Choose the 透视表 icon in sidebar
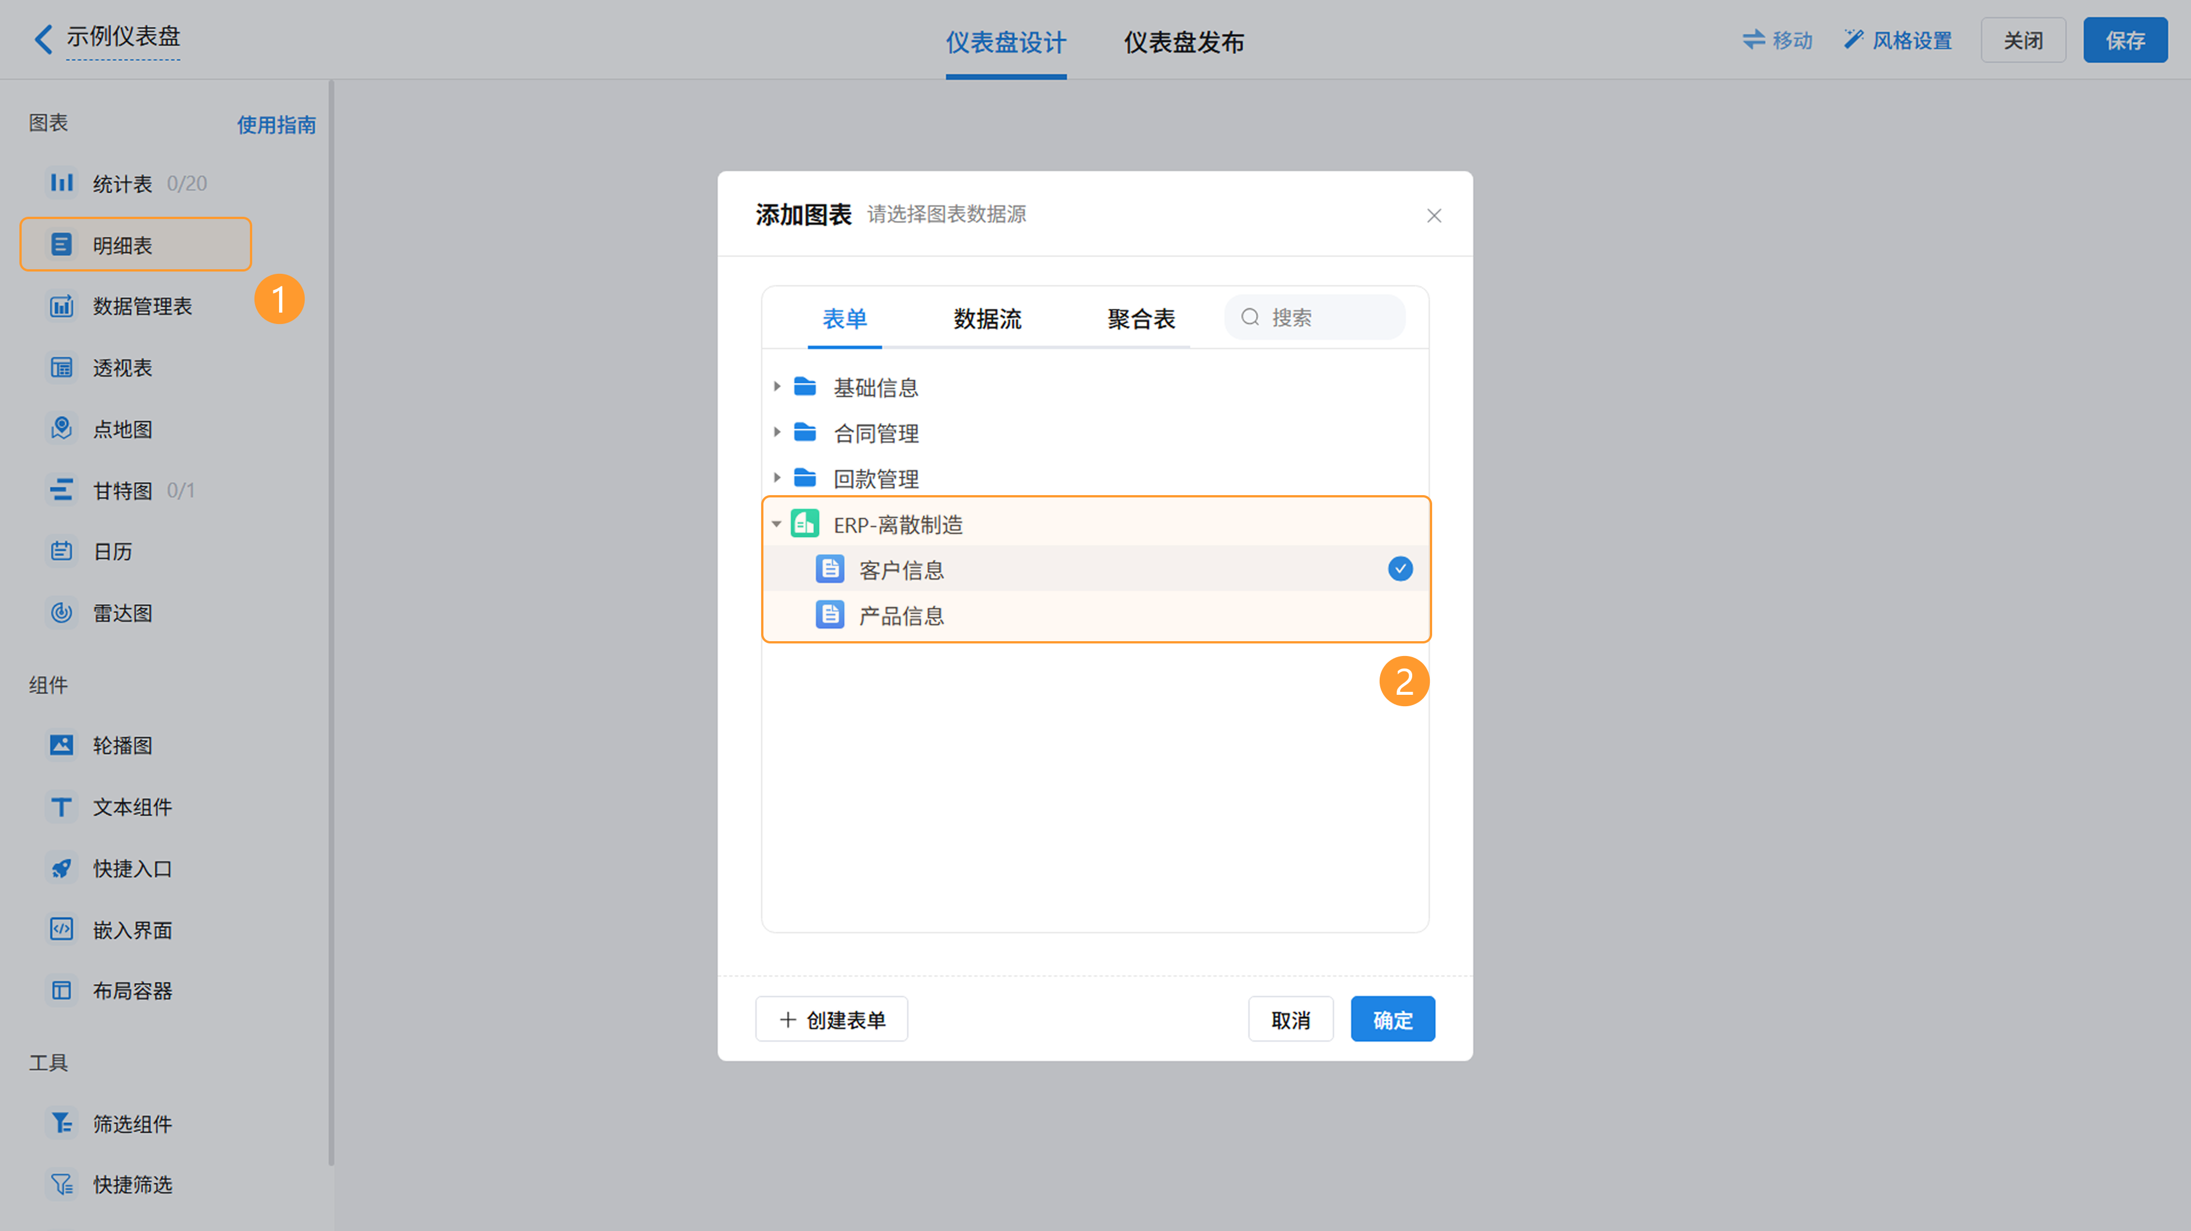 tap(61, 367)
